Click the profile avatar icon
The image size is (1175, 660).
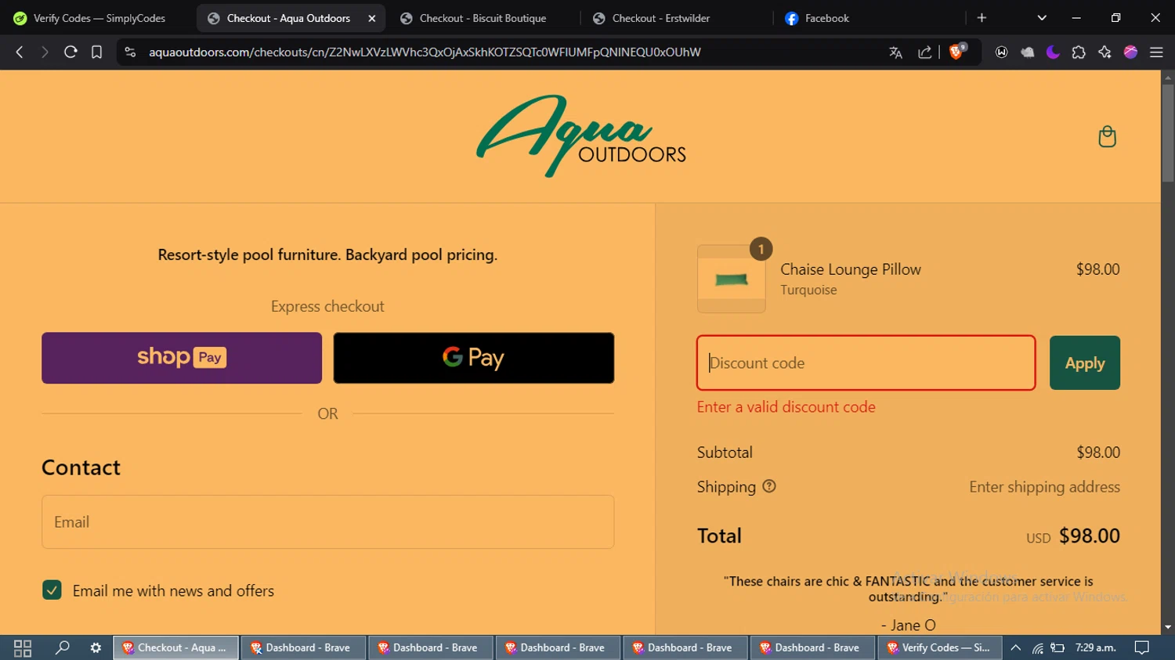1130,52
